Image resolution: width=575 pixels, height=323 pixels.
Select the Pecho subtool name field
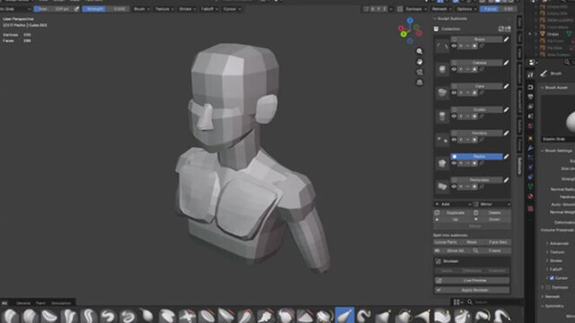(x=476, y=157)
